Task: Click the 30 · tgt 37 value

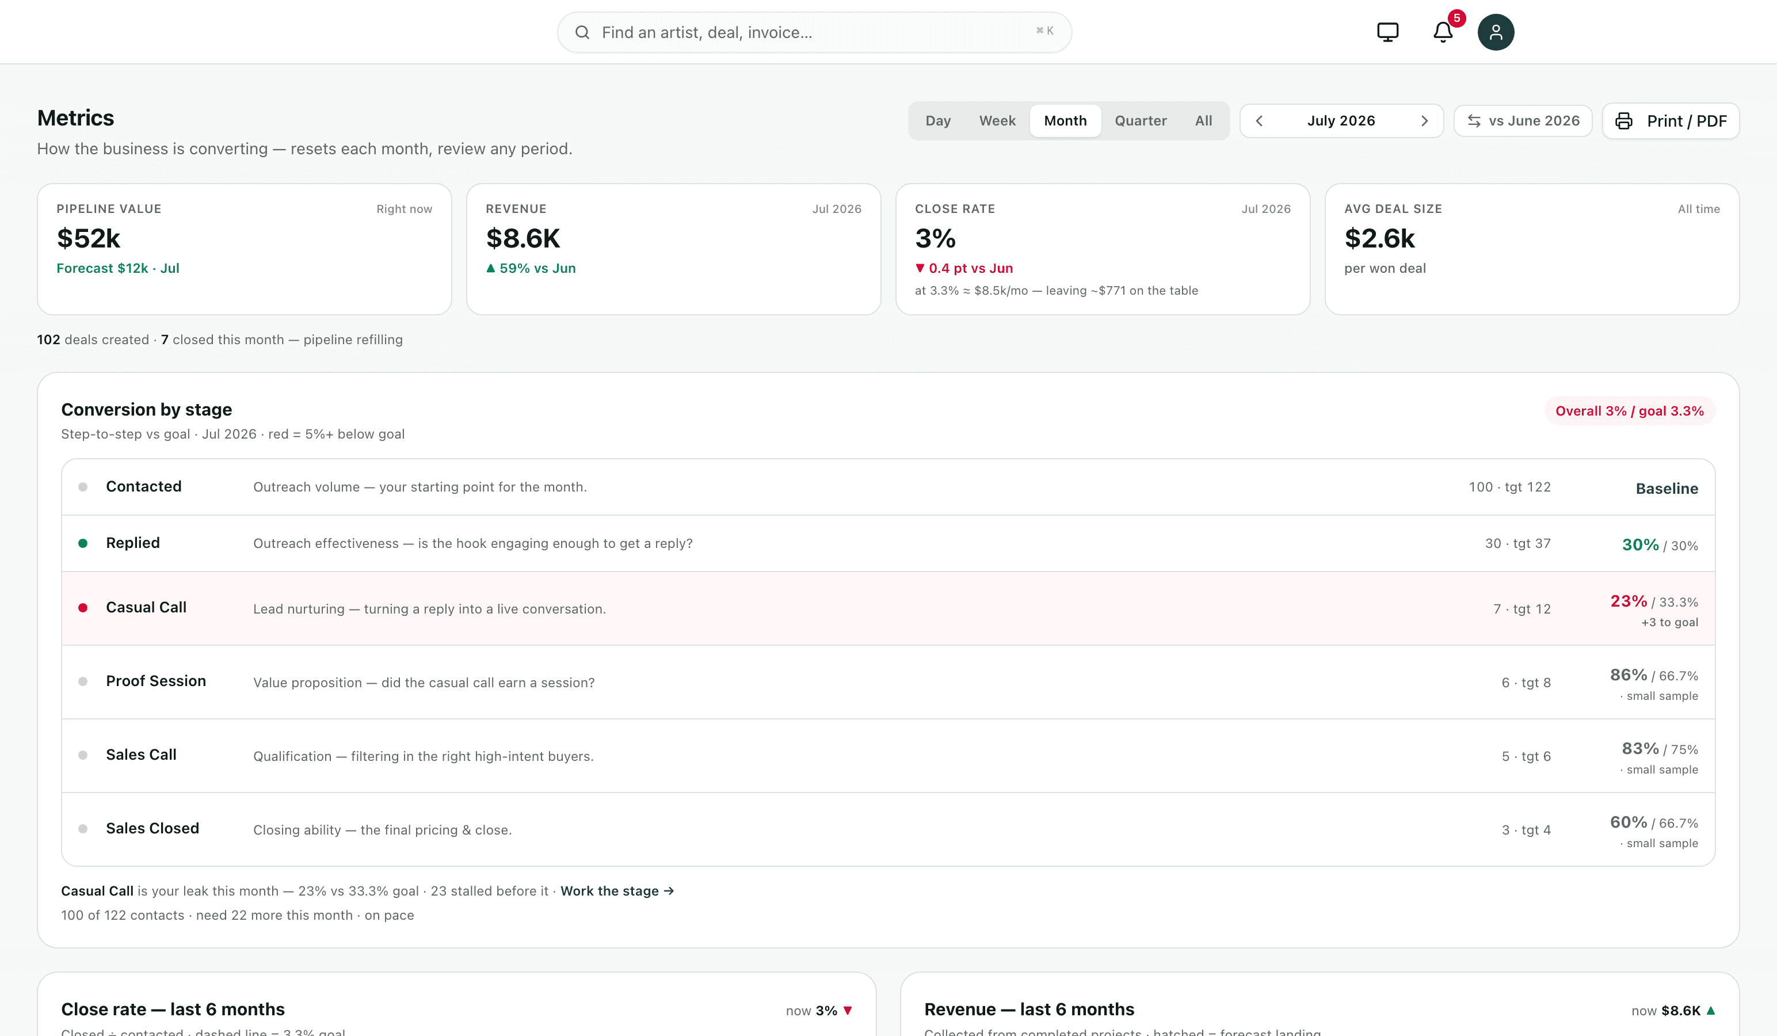Action: point(1517,544)
